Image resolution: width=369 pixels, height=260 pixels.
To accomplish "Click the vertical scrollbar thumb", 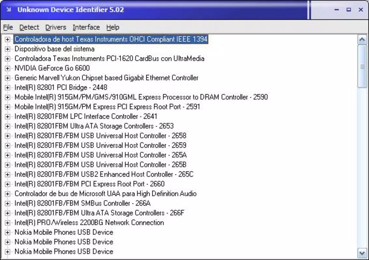I will click(x=362, y=67).
